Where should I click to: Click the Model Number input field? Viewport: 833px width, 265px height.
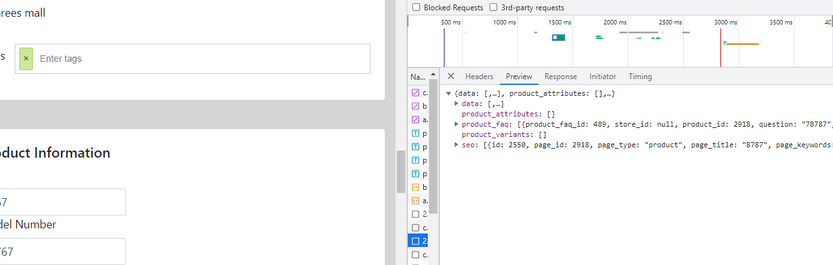coord(62,251)
